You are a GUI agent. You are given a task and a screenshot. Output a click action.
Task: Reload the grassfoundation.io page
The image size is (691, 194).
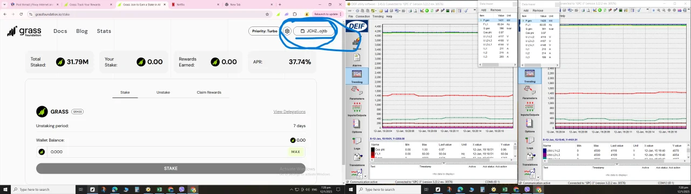[x=22, y=14]
